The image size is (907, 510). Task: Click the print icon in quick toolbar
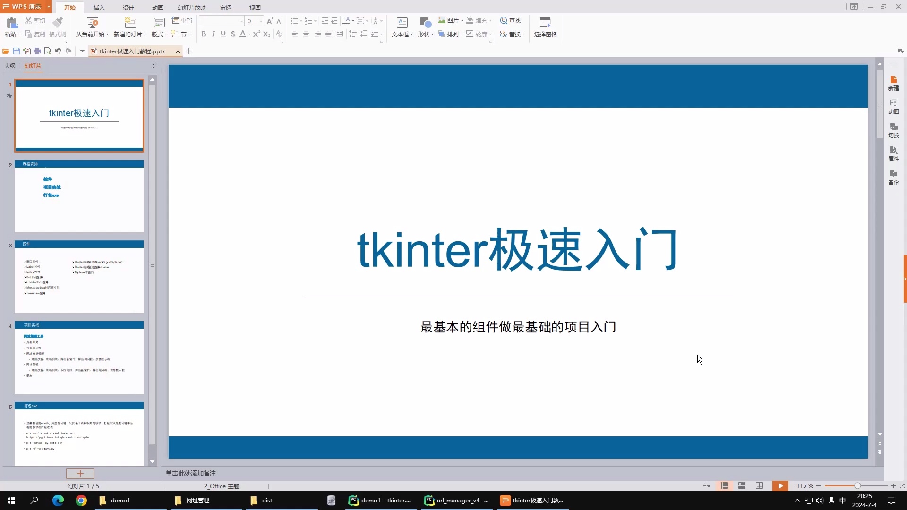coord(37,51)
